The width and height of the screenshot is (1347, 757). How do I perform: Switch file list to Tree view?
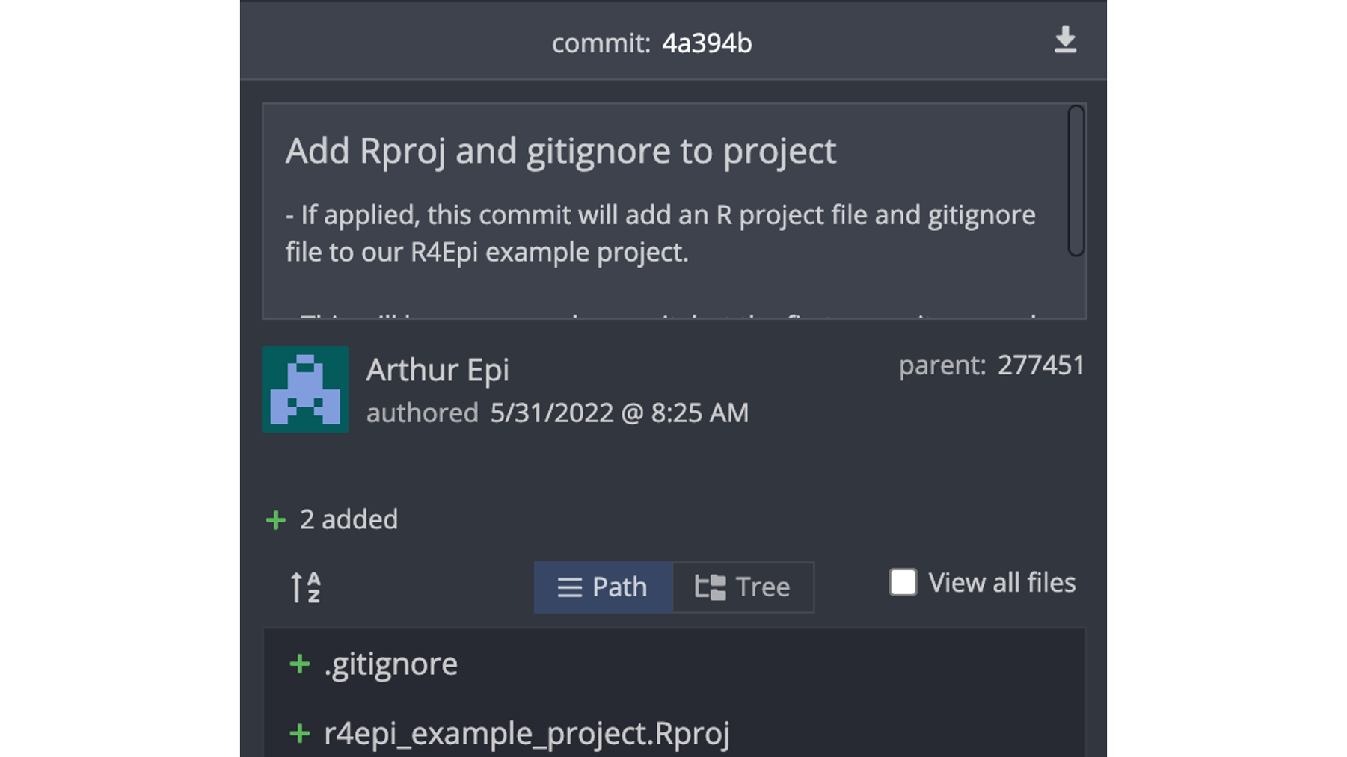743,587
